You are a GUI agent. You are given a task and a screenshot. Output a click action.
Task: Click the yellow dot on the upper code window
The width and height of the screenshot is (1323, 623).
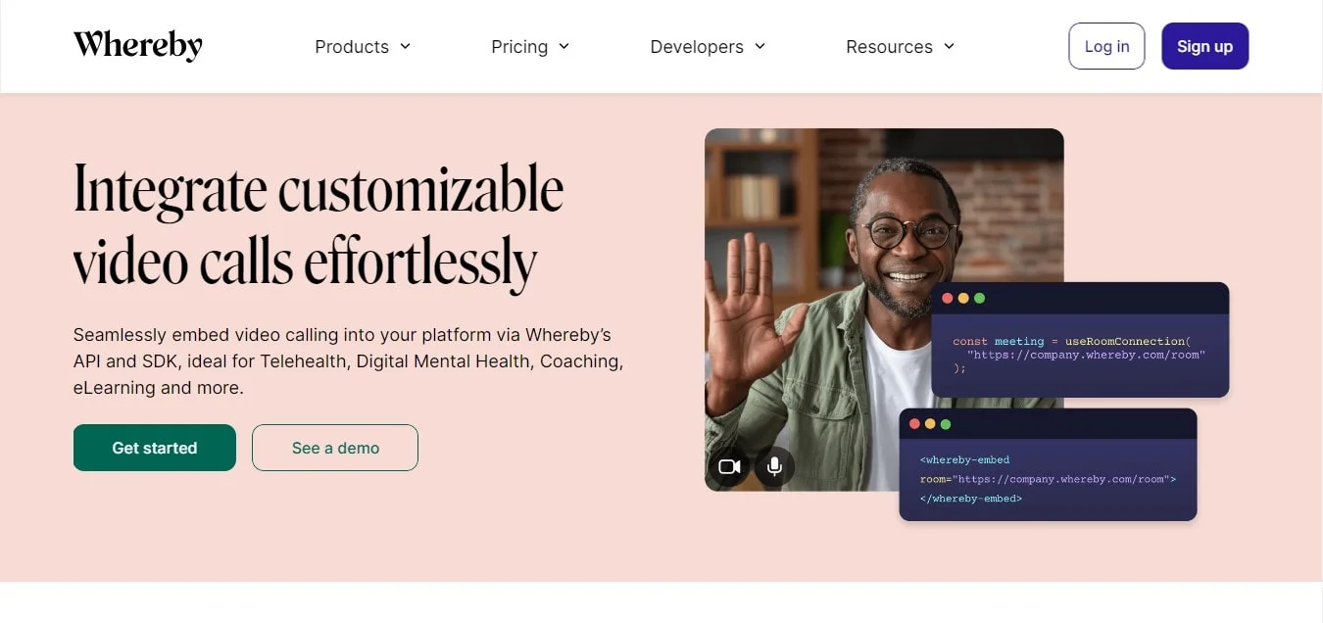pyautogui.click(x=963, y=298)
